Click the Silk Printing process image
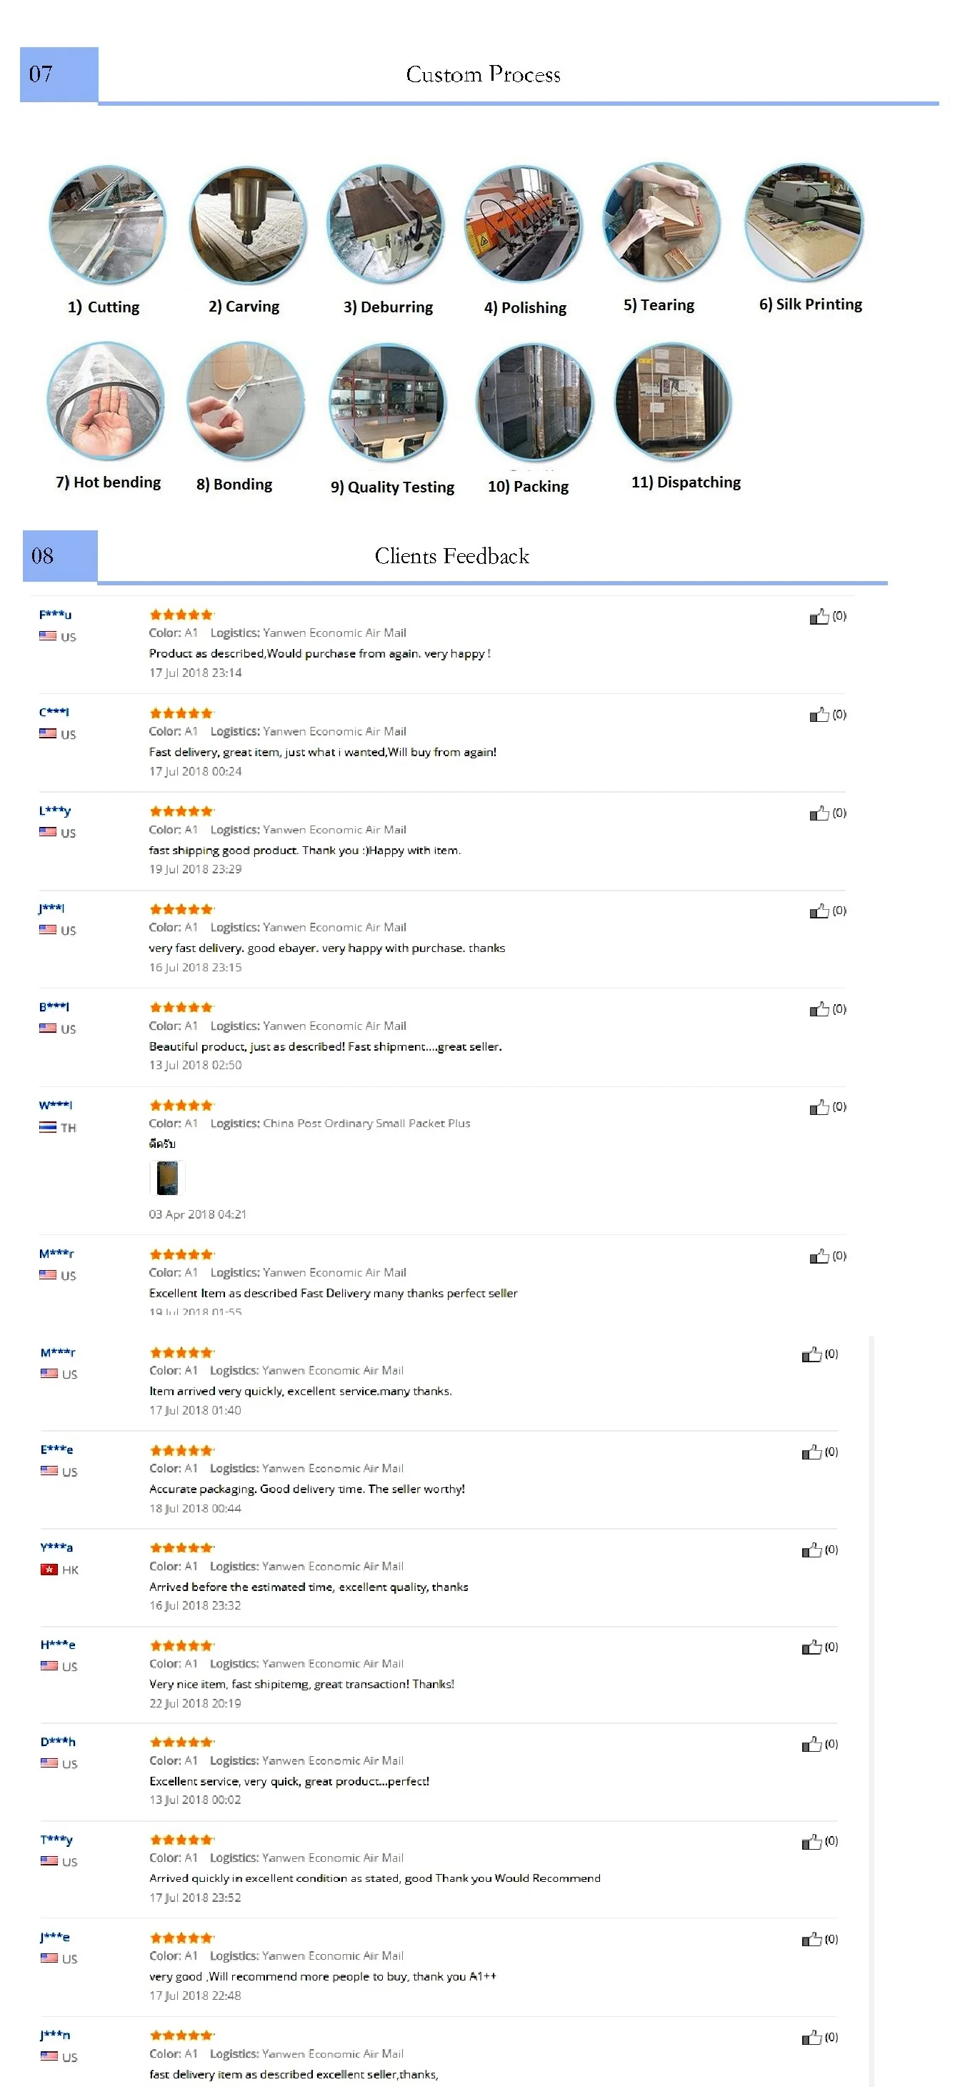Viewport: 980px width, 2087px height. (x=804, y=222)
